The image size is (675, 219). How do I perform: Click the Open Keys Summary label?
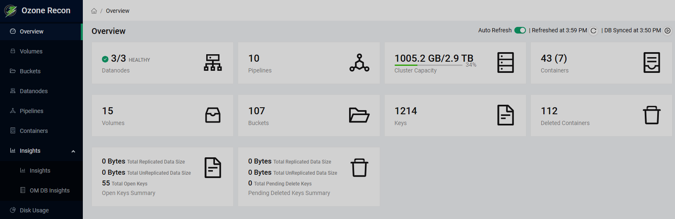click(x=128, y=193)
